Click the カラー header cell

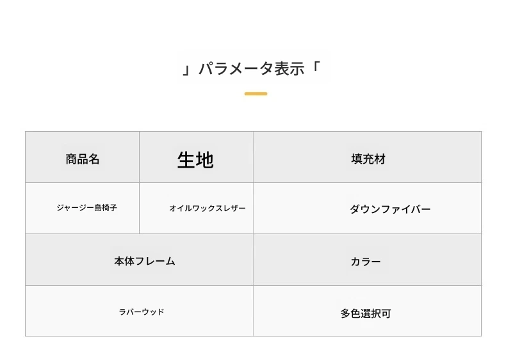coord(366,262)
